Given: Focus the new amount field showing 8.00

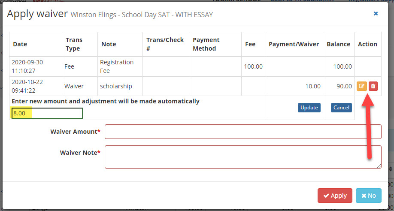Looking at the screenshot, I should click(47, 113).
